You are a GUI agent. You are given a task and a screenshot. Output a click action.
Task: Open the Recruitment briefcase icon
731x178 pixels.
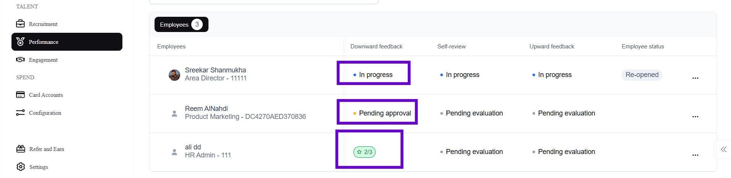point(20,24)
